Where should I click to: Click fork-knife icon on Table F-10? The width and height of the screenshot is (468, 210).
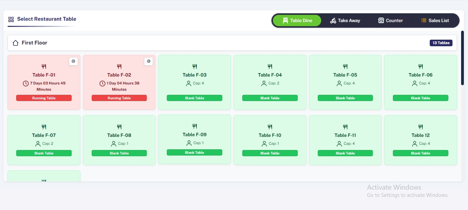(270, 127)
